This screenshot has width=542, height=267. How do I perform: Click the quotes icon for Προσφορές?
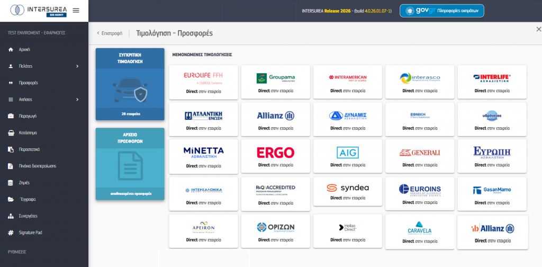click(x=11, y=83)
